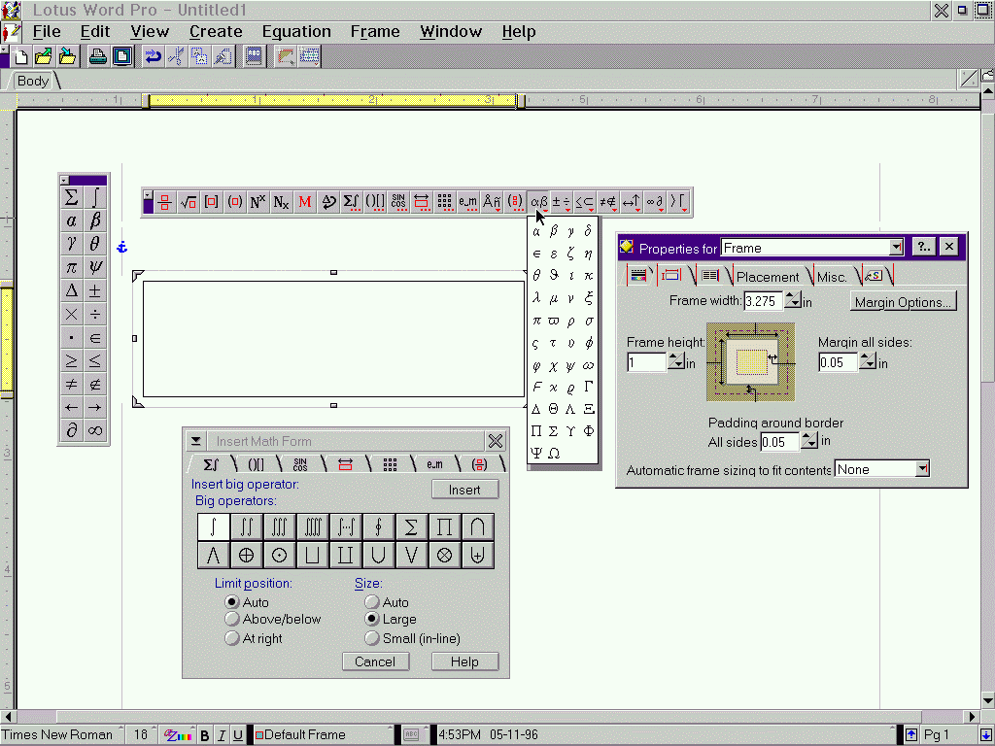Open the Frame menu
The width and height of the screenshot is (995, 746).
coord(375,31)
